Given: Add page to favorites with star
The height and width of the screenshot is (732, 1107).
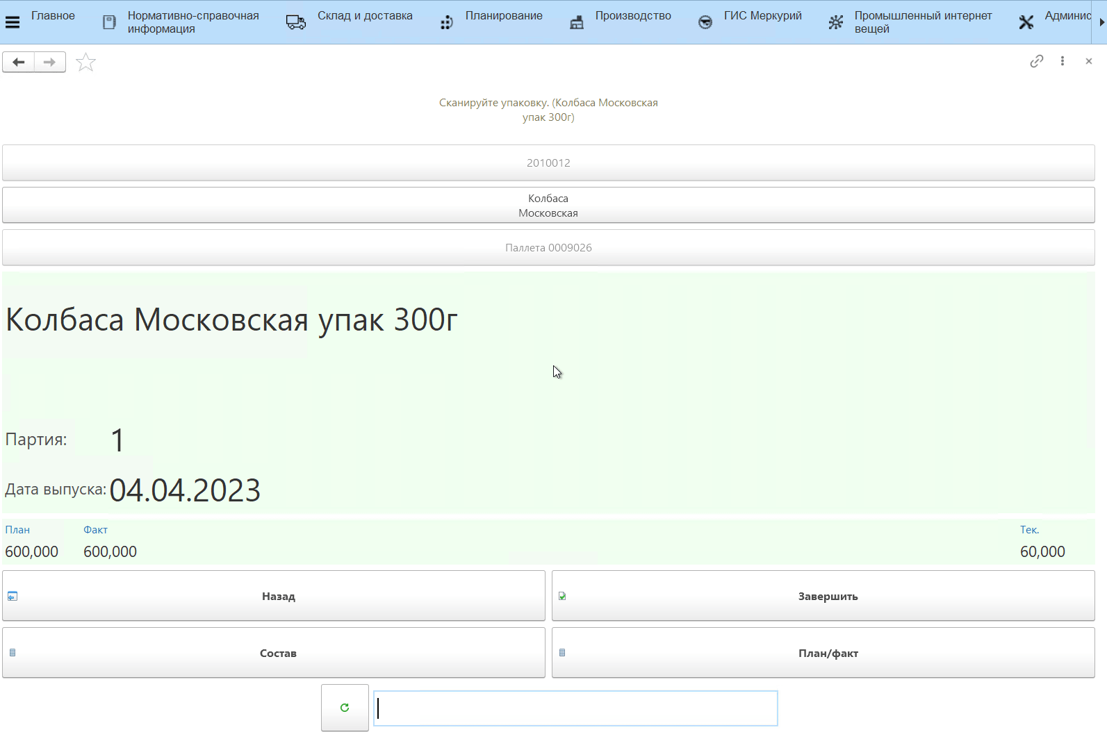Looking at the screenshot, I should coord(85,63).
